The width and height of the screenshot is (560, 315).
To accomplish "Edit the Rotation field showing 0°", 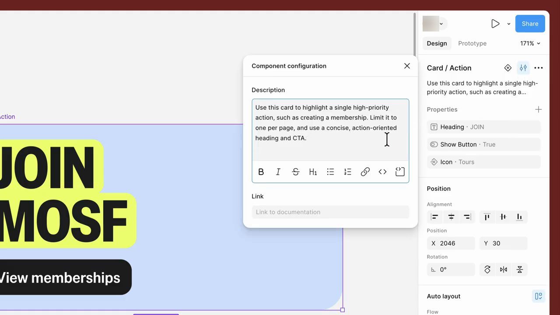I will (451, 269).
